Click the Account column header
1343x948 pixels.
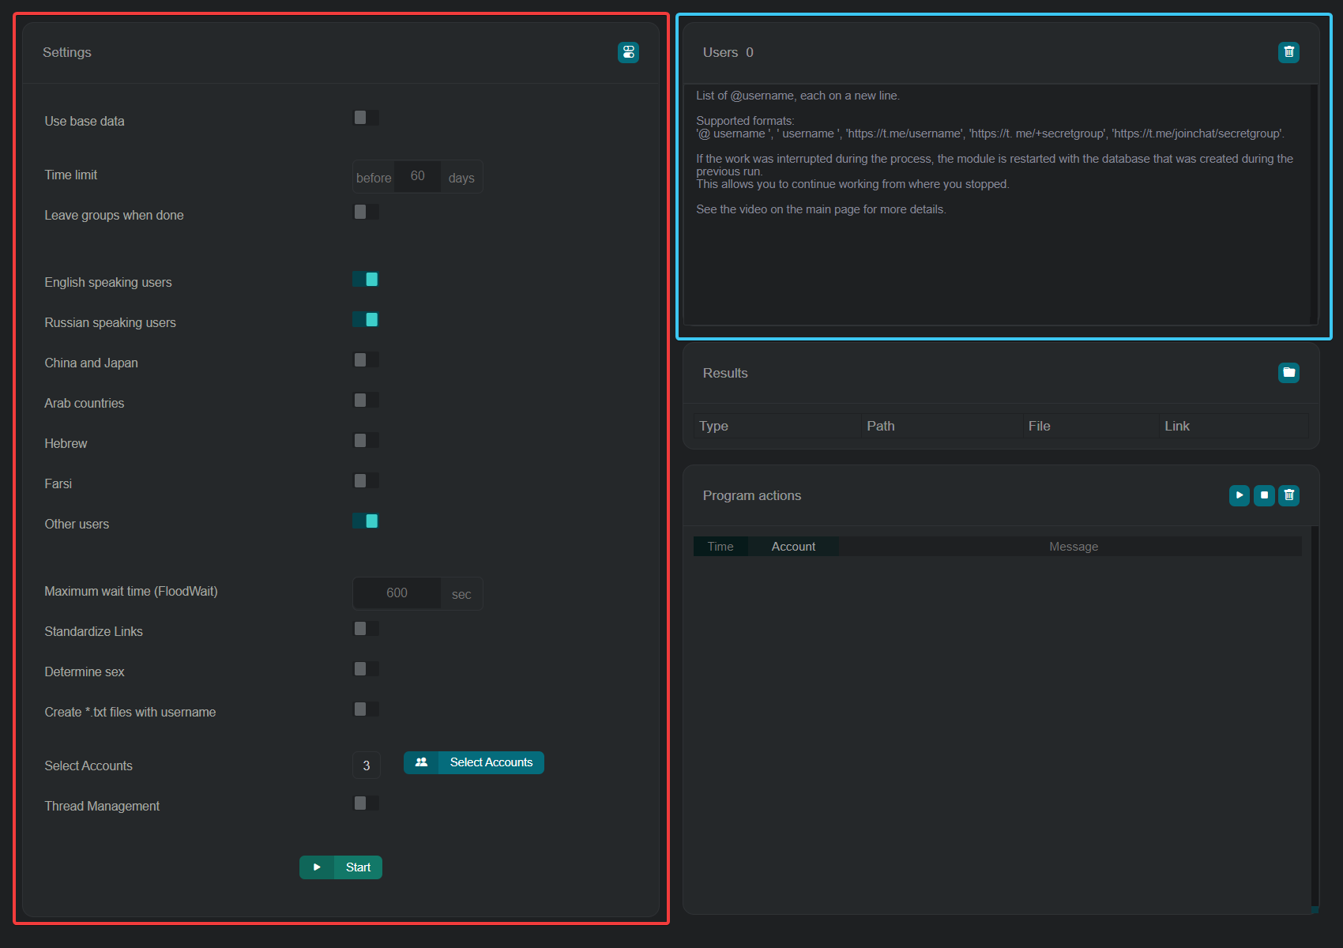tap(793, 547)
